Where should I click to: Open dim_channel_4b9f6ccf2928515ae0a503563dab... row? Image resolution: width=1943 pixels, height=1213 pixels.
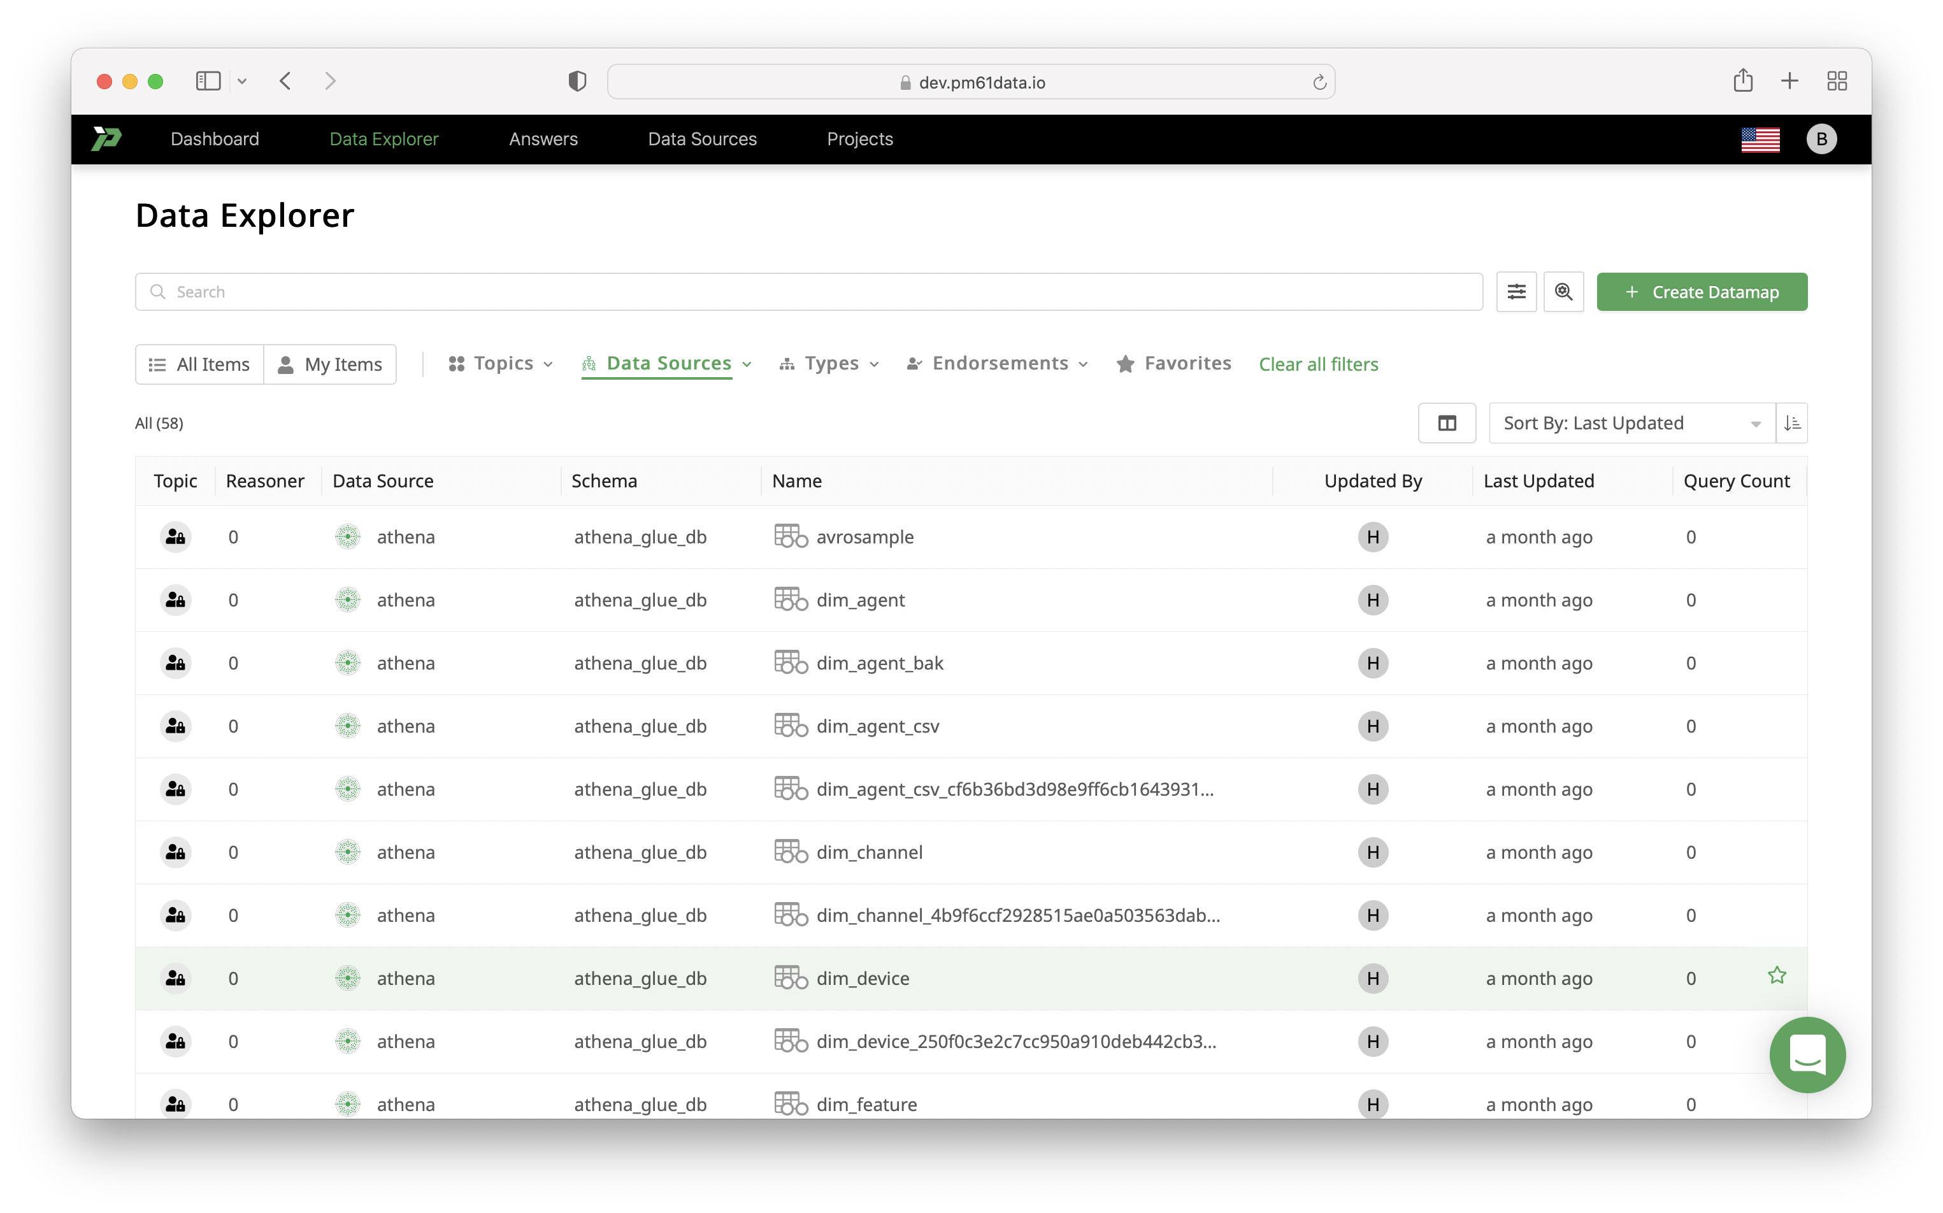click(971, 915)
